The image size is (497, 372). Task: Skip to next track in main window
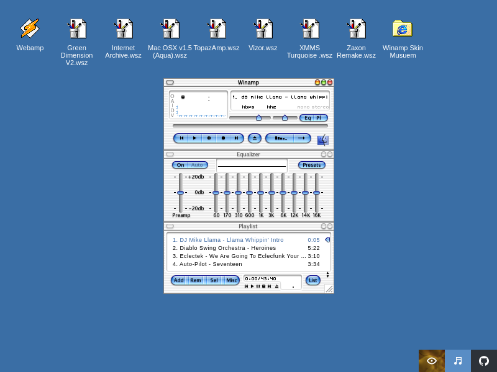coord(237,138)
